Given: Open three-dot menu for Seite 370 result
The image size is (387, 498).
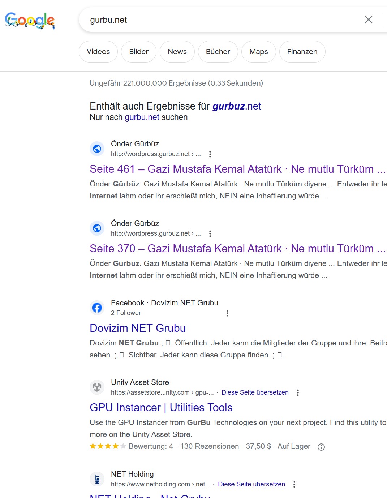Looking at the screenshot, I should click(x=210, y=233).
